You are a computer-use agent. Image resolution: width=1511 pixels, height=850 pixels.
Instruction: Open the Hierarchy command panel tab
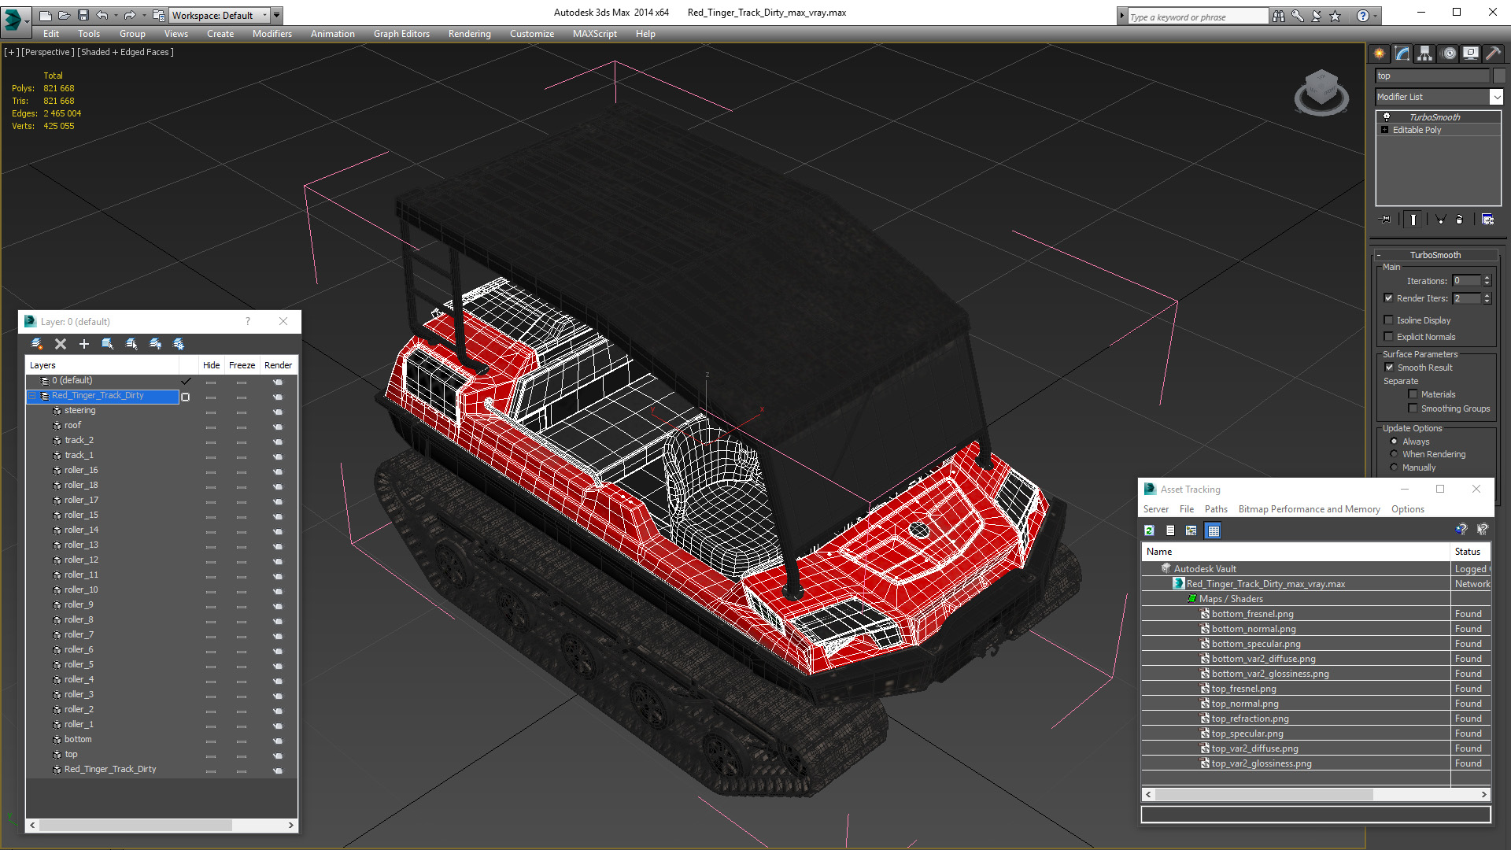1425,54
